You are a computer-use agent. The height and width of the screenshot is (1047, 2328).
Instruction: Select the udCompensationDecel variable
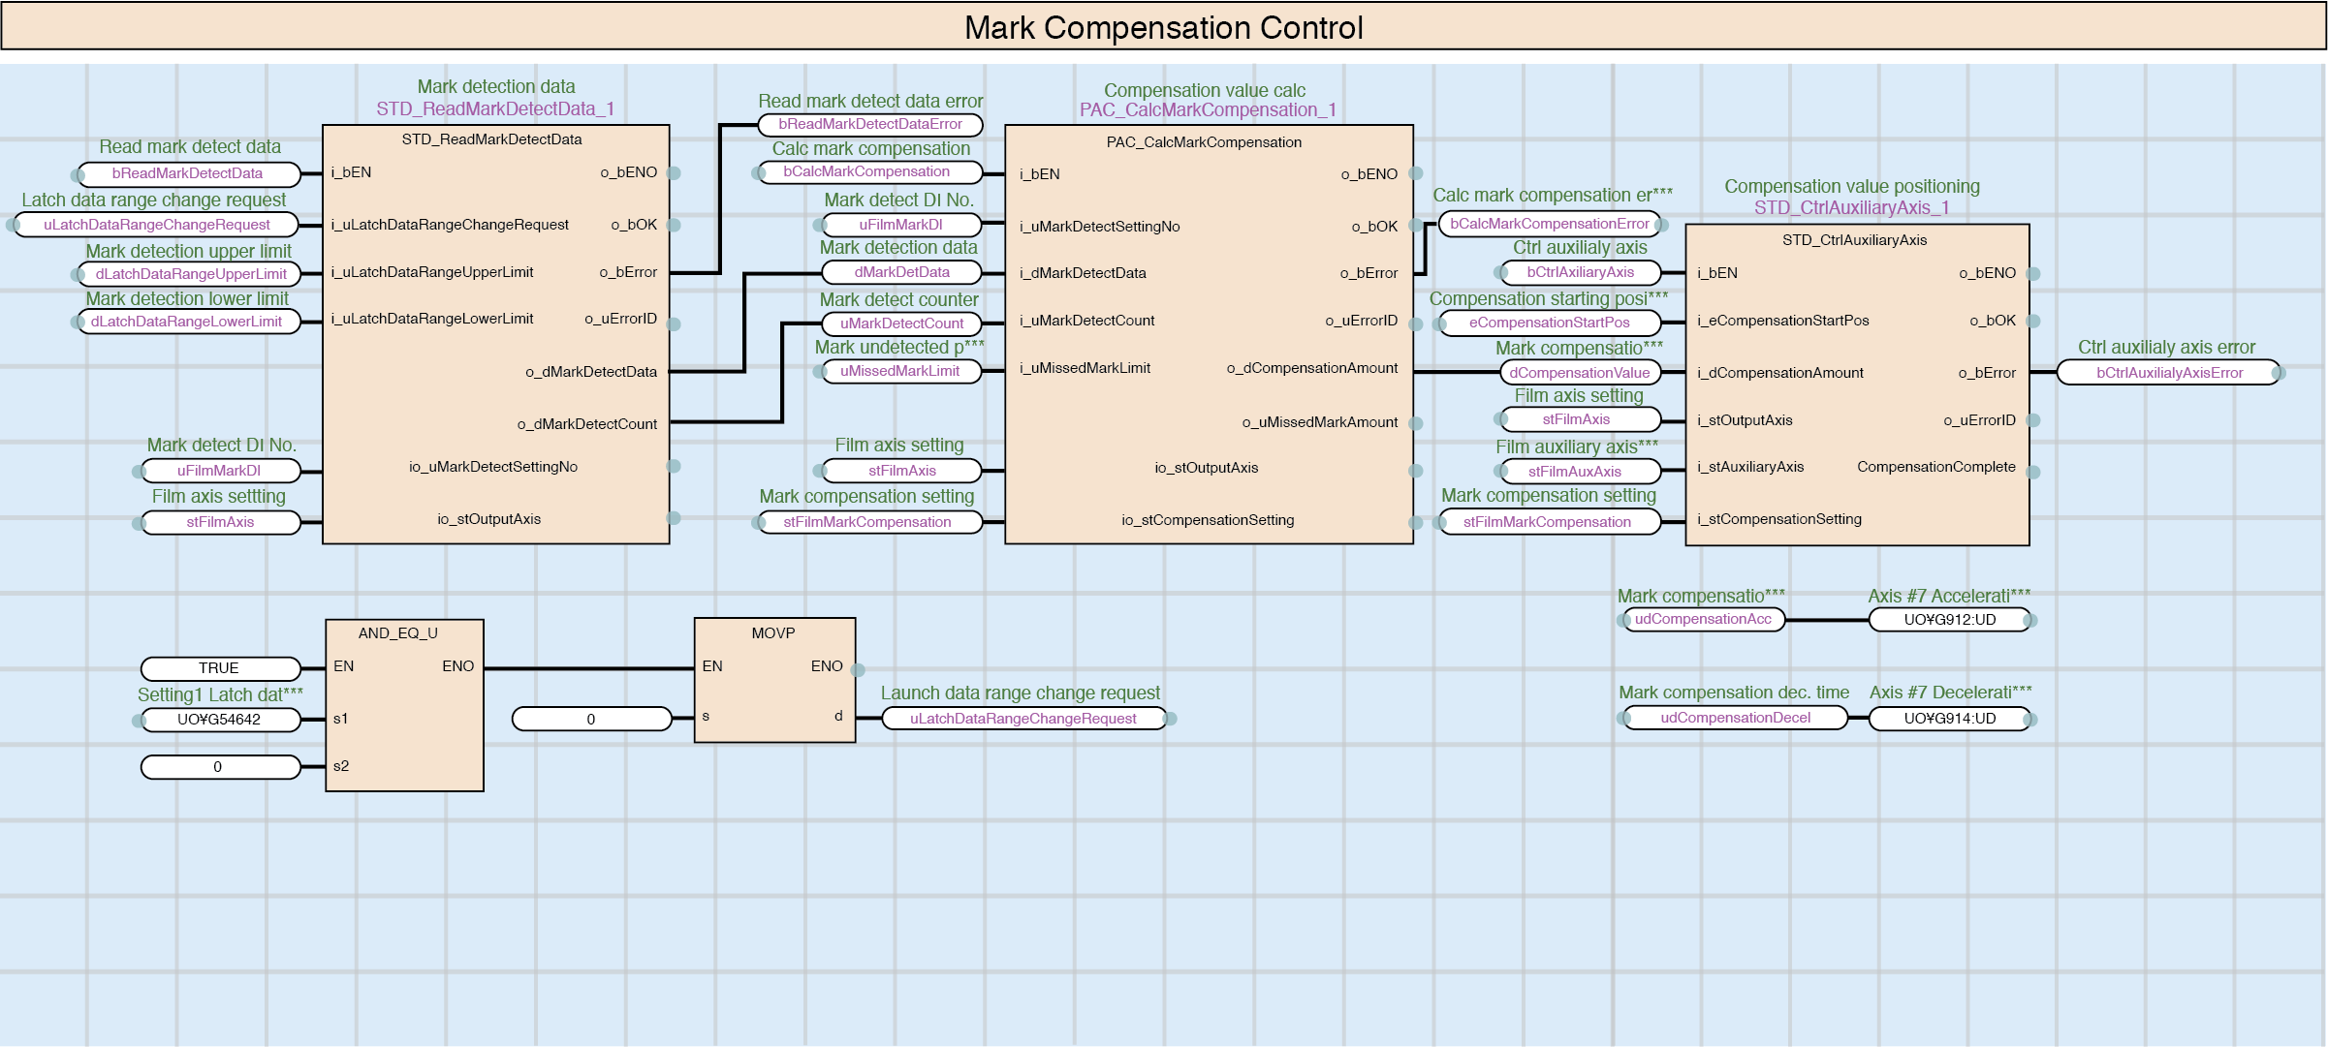(x=1736, y=718)
